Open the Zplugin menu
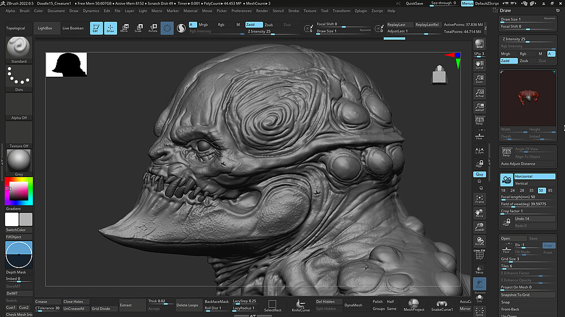Image resolution: width=565 pixels, height=317 pixels. [360, 11]
